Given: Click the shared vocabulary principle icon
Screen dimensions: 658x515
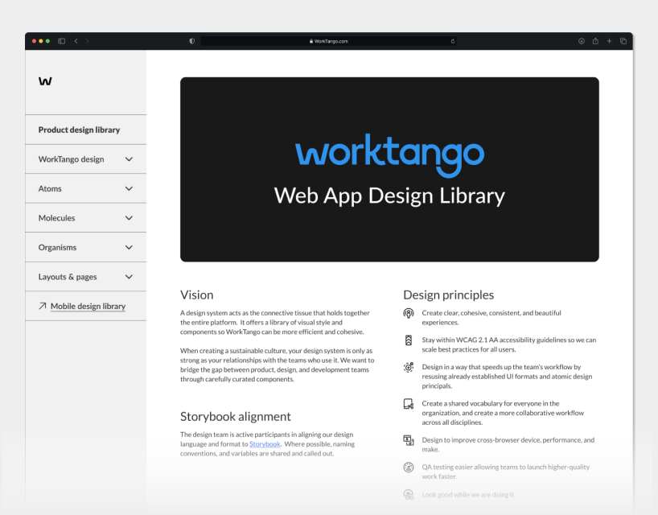Looking at the screenshot, I should [409, 404].
